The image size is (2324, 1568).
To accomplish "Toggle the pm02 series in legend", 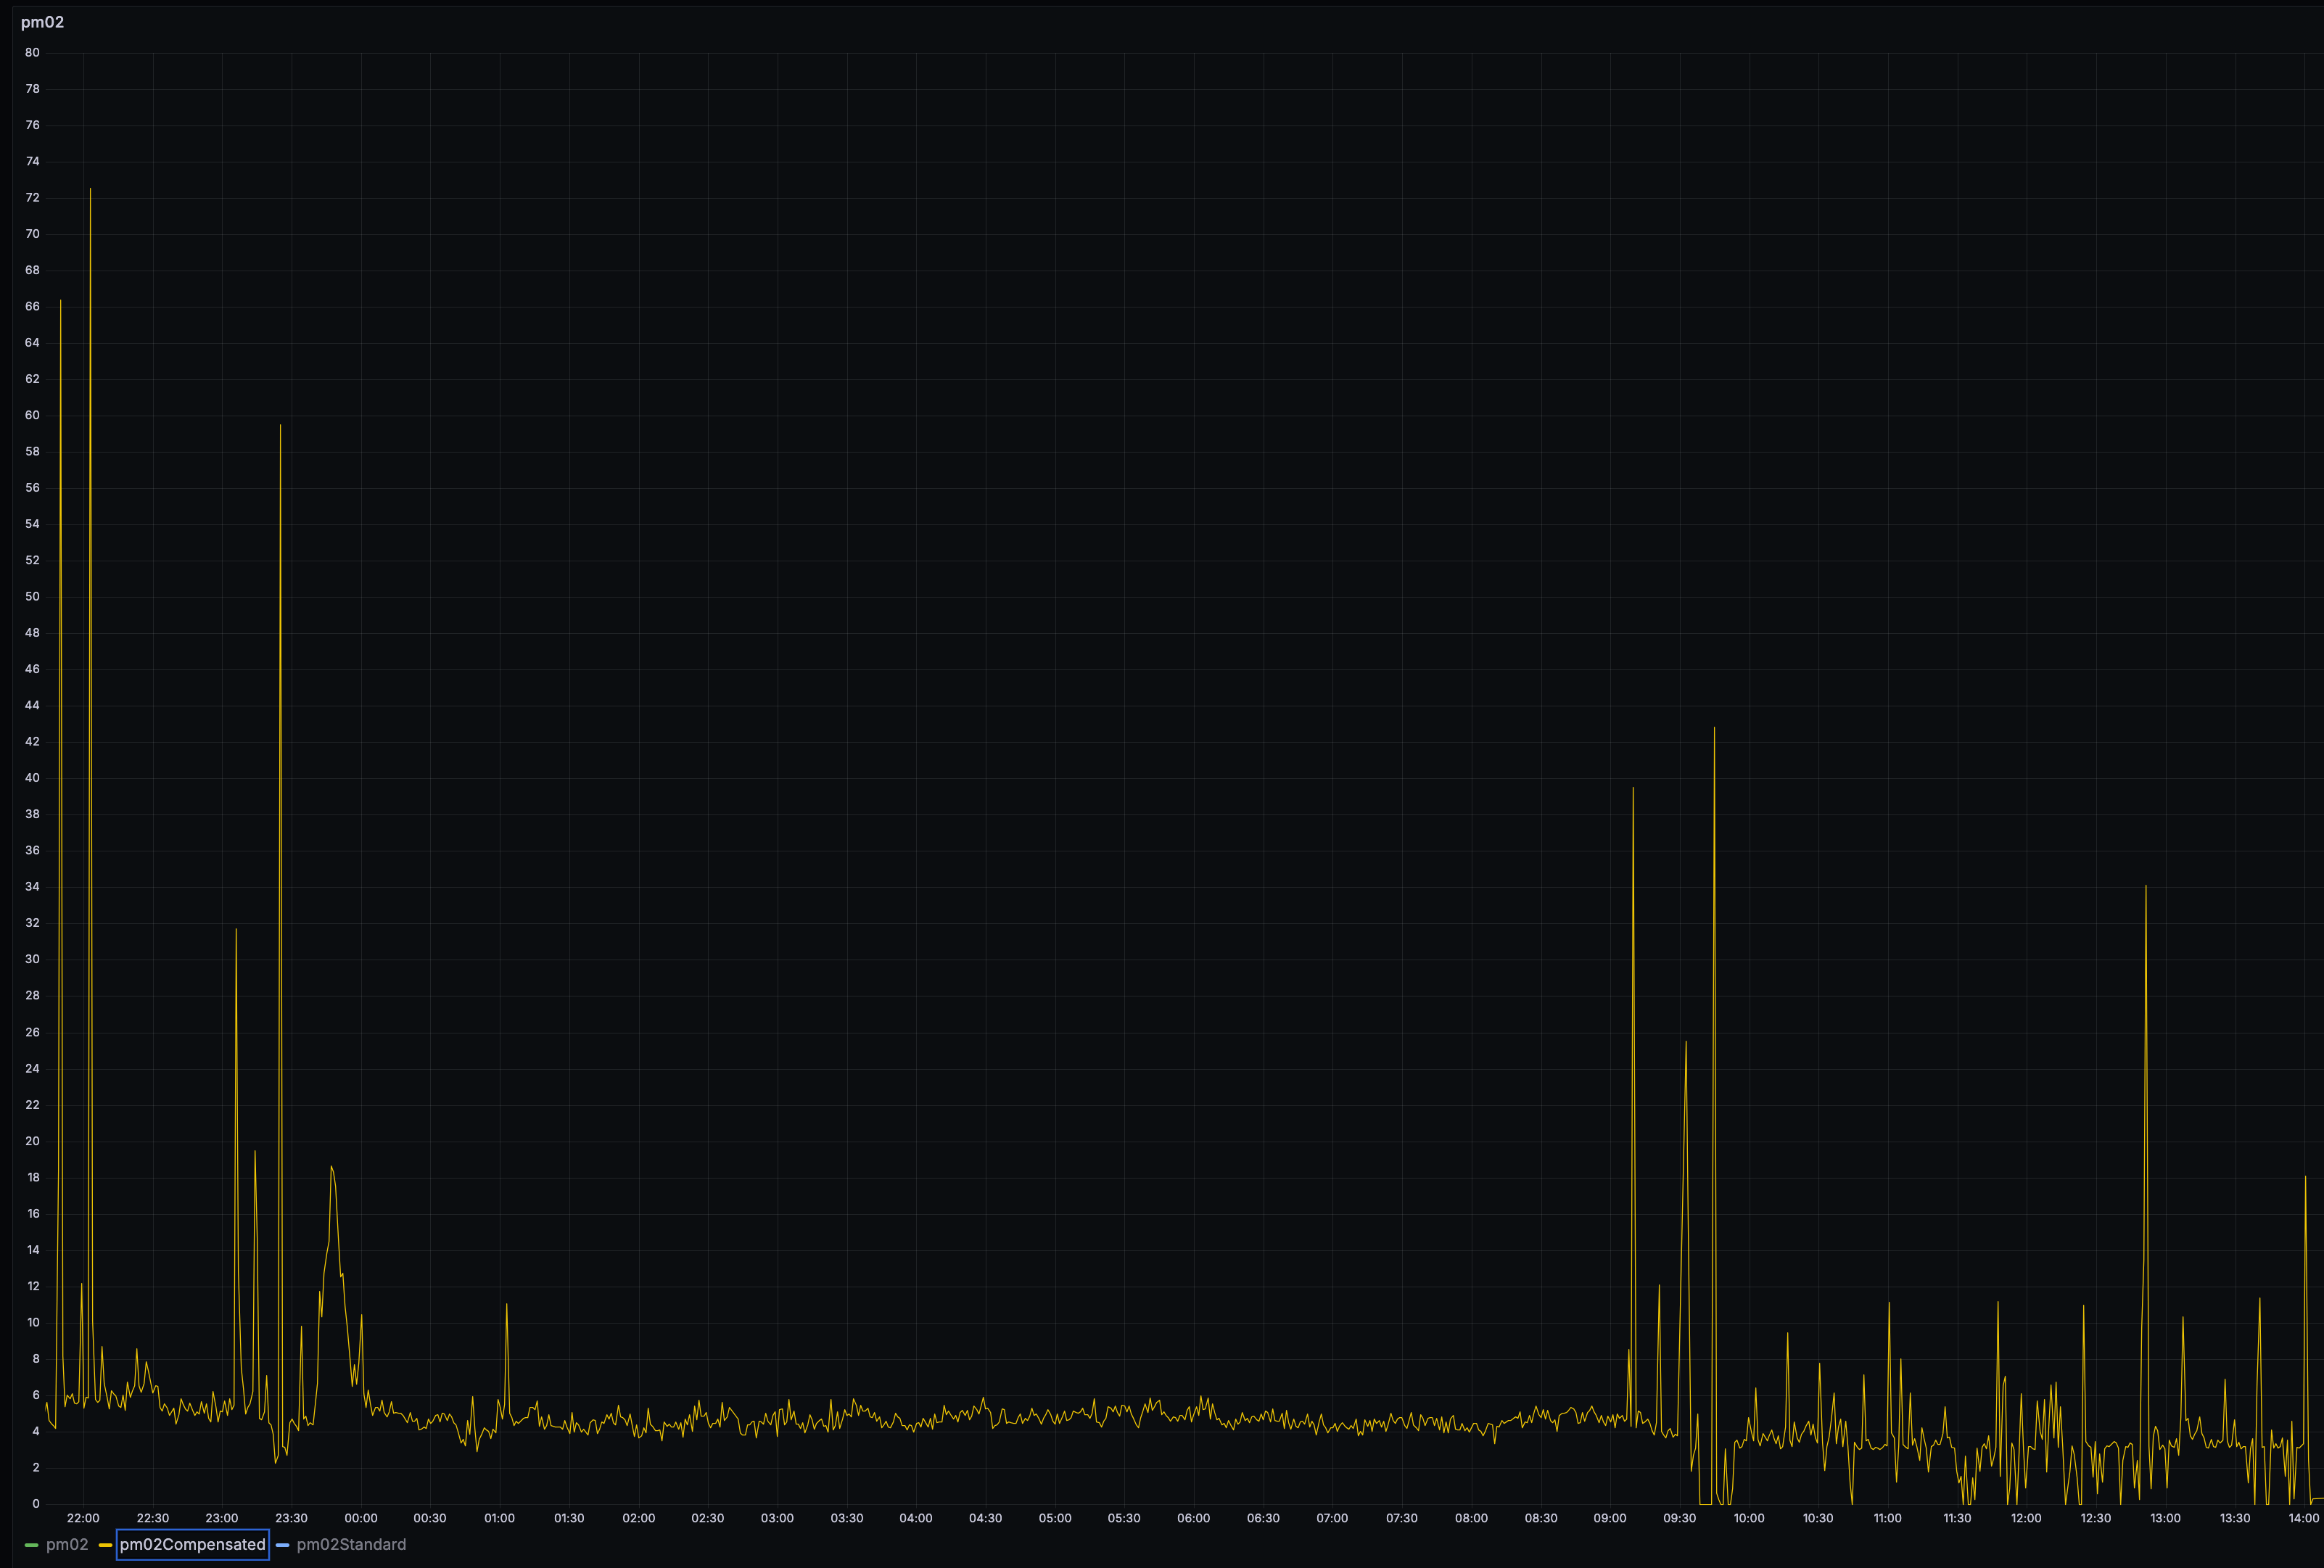I will pyautogui.click(x=67, y=1545).
